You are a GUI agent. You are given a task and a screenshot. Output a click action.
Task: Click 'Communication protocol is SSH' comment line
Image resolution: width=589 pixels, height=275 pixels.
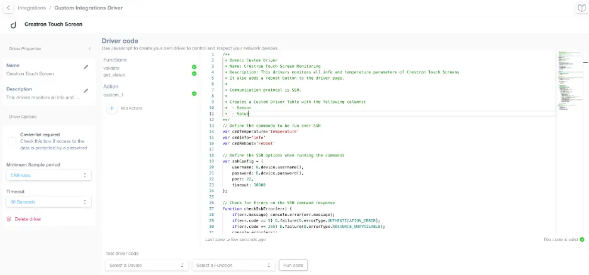pos(262,90)
